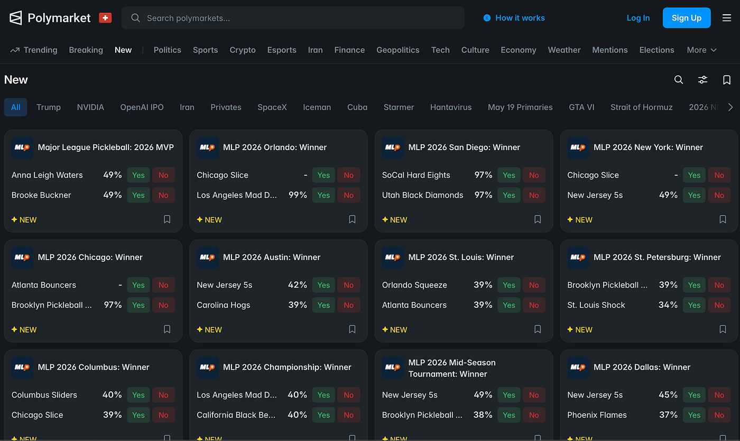Viewport: 740px width, 441px height.
Task: Expand the More categories dropdown
Action: [x=701, y=50]
